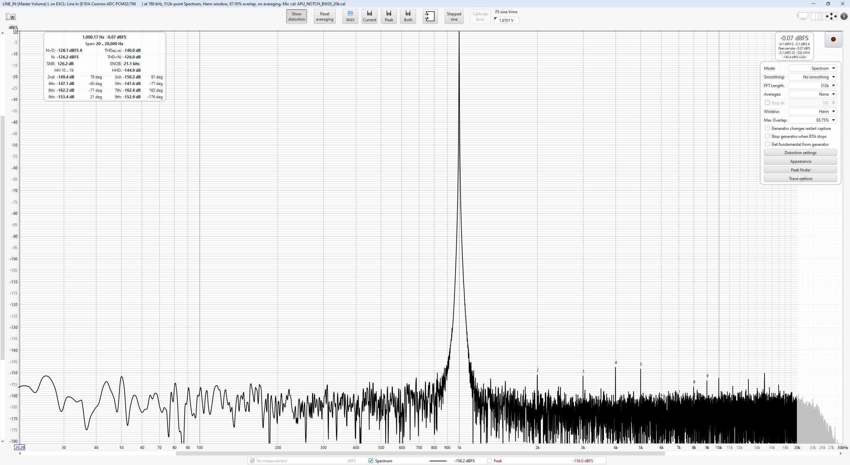Click the ENOB 21.1 bits value
The image size is (850, 465).
[x=131, y=64]
